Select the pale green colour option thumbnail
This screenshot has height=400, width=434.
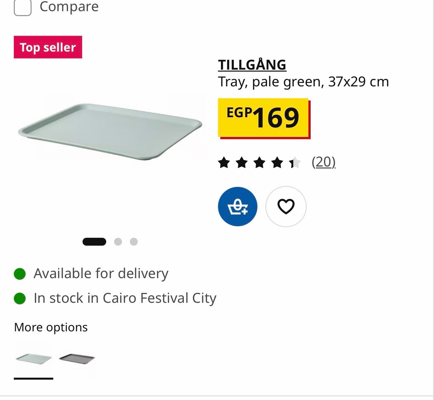[33, 359]
